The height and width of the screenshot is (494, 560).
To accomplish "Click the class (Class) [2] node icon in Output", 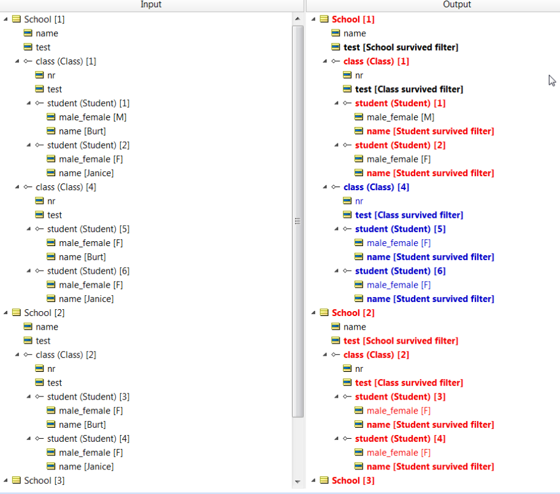I will [336, 355].
